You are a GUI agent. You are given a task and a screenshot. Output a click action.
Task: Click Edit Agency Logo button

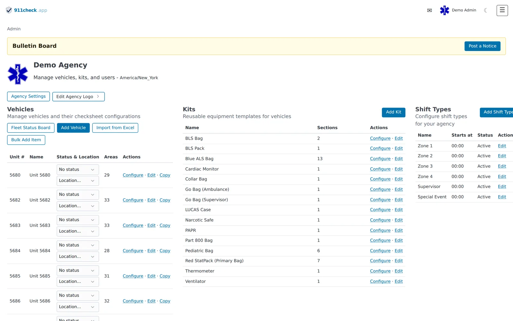point(78,97)
